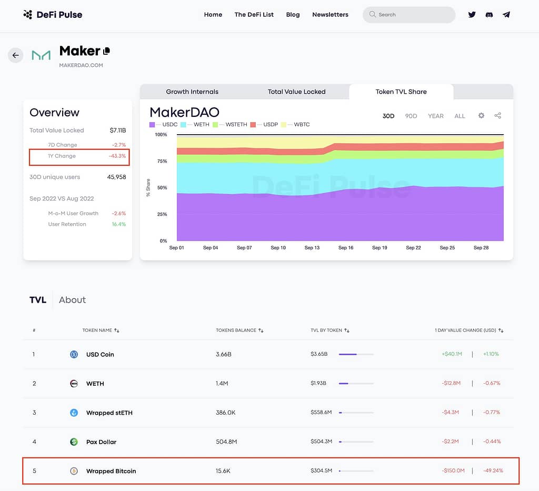Viewport: 539px width, 491px height.
Task: Click the copy icon beside Maker
Action: (x=107, y=51)
